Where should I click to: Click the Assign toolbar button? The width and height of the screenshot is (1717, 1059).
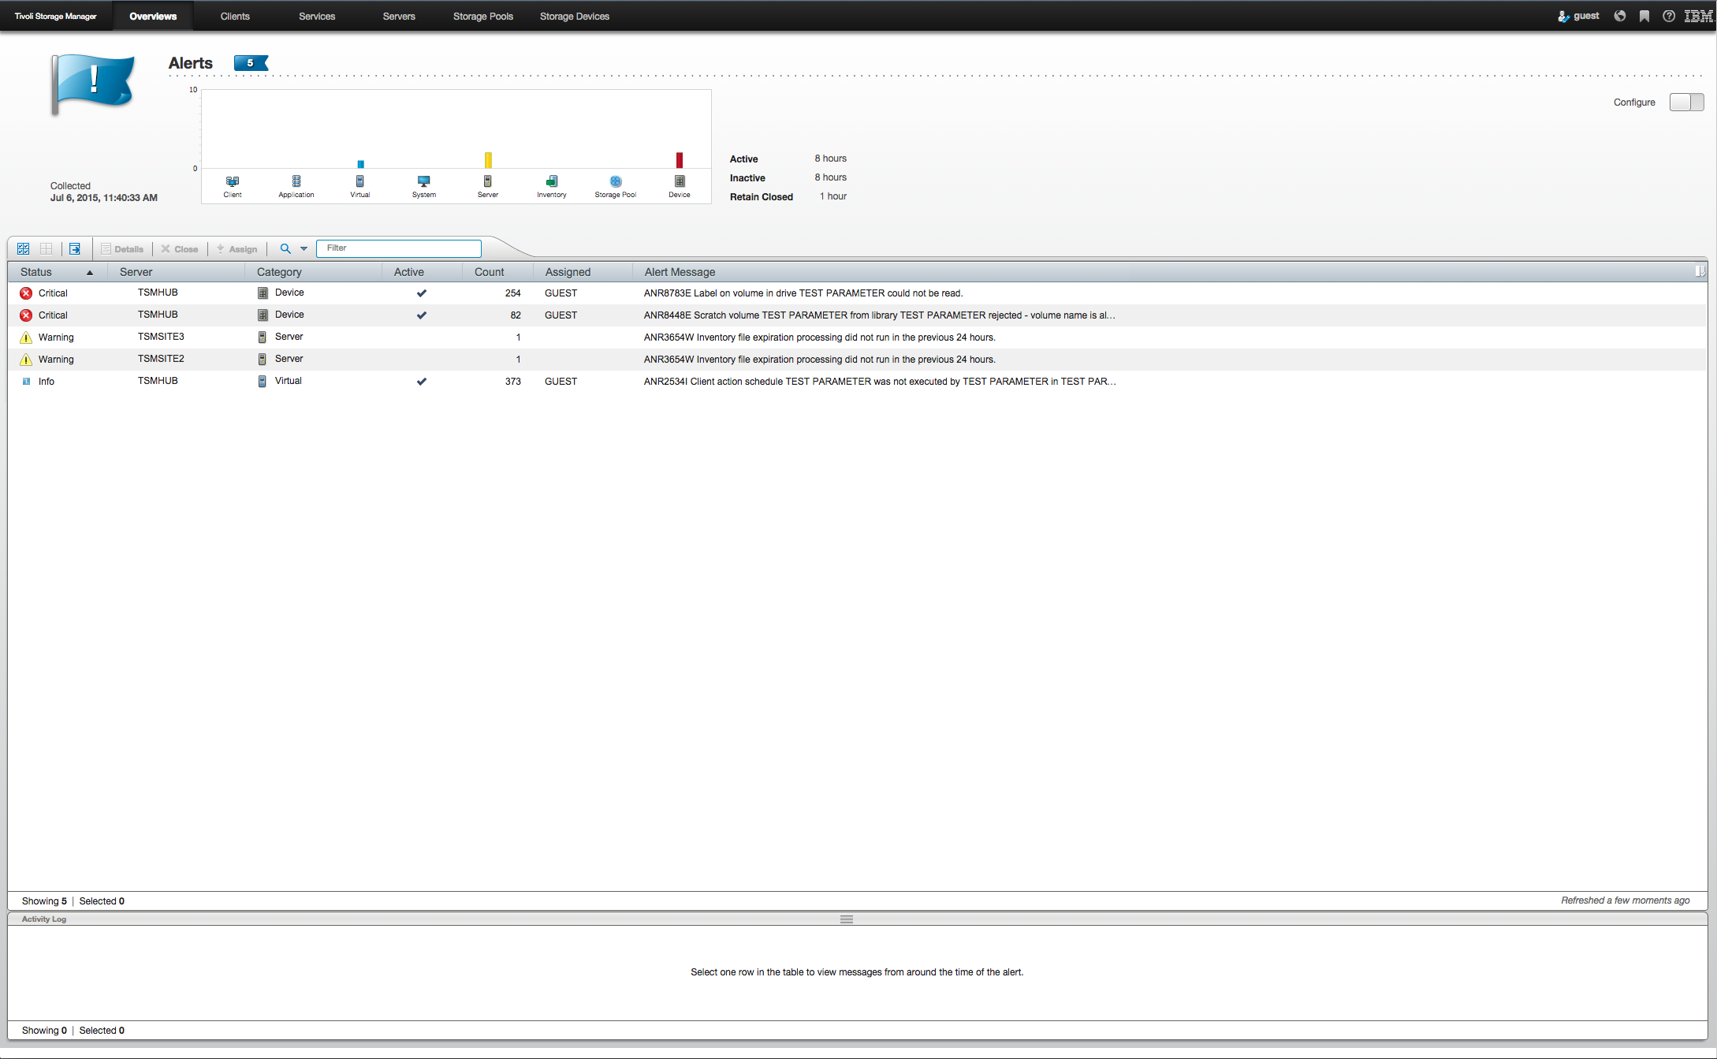tap(237, 249)
